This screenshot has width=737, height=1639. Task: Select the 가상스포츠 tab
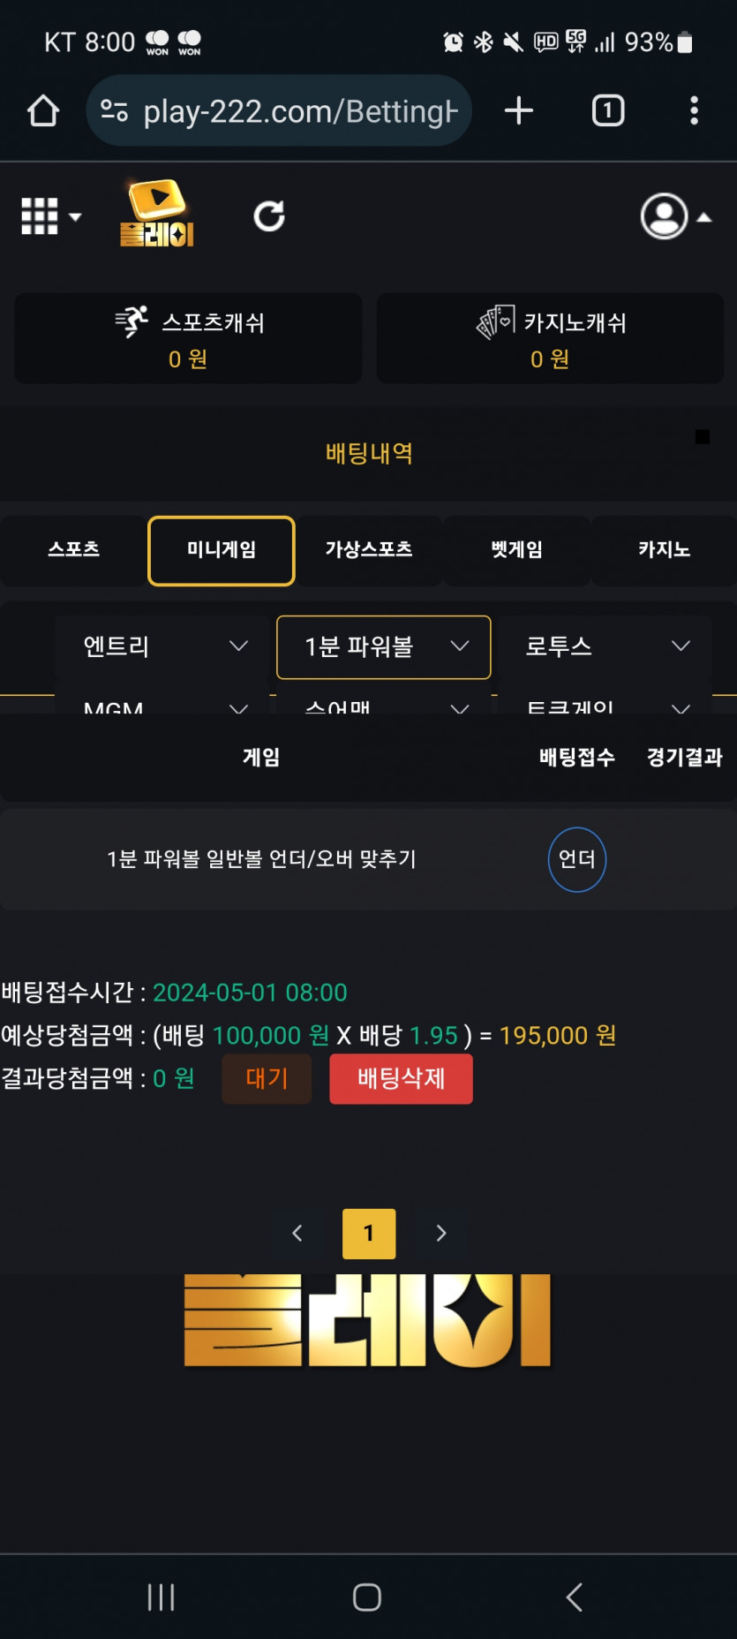pos(369,550)
